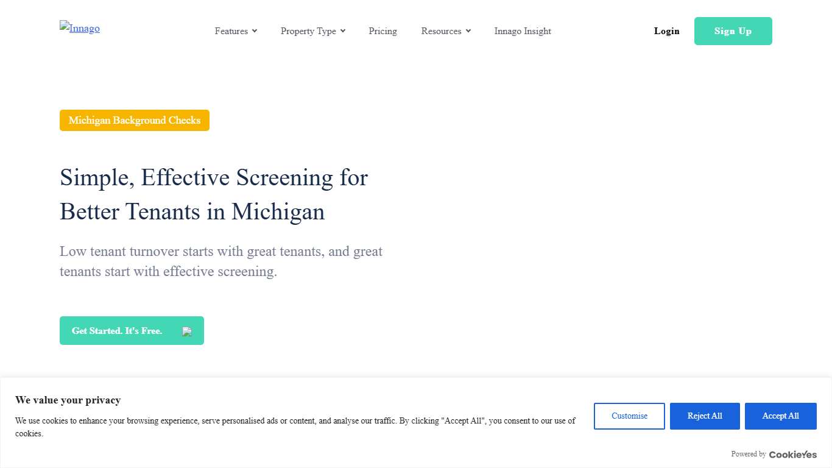Expand the Resources dropdown chevron
Screen dimensions: 832x468
tap(468, 30)
